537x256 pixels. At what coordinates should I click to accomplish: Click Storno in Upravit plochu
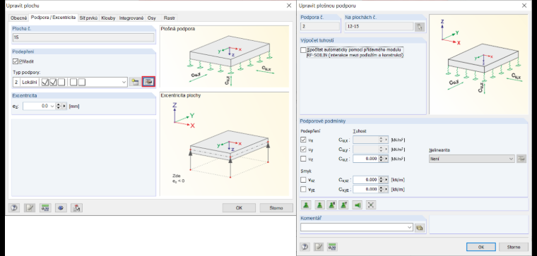[x=276, y=208]
